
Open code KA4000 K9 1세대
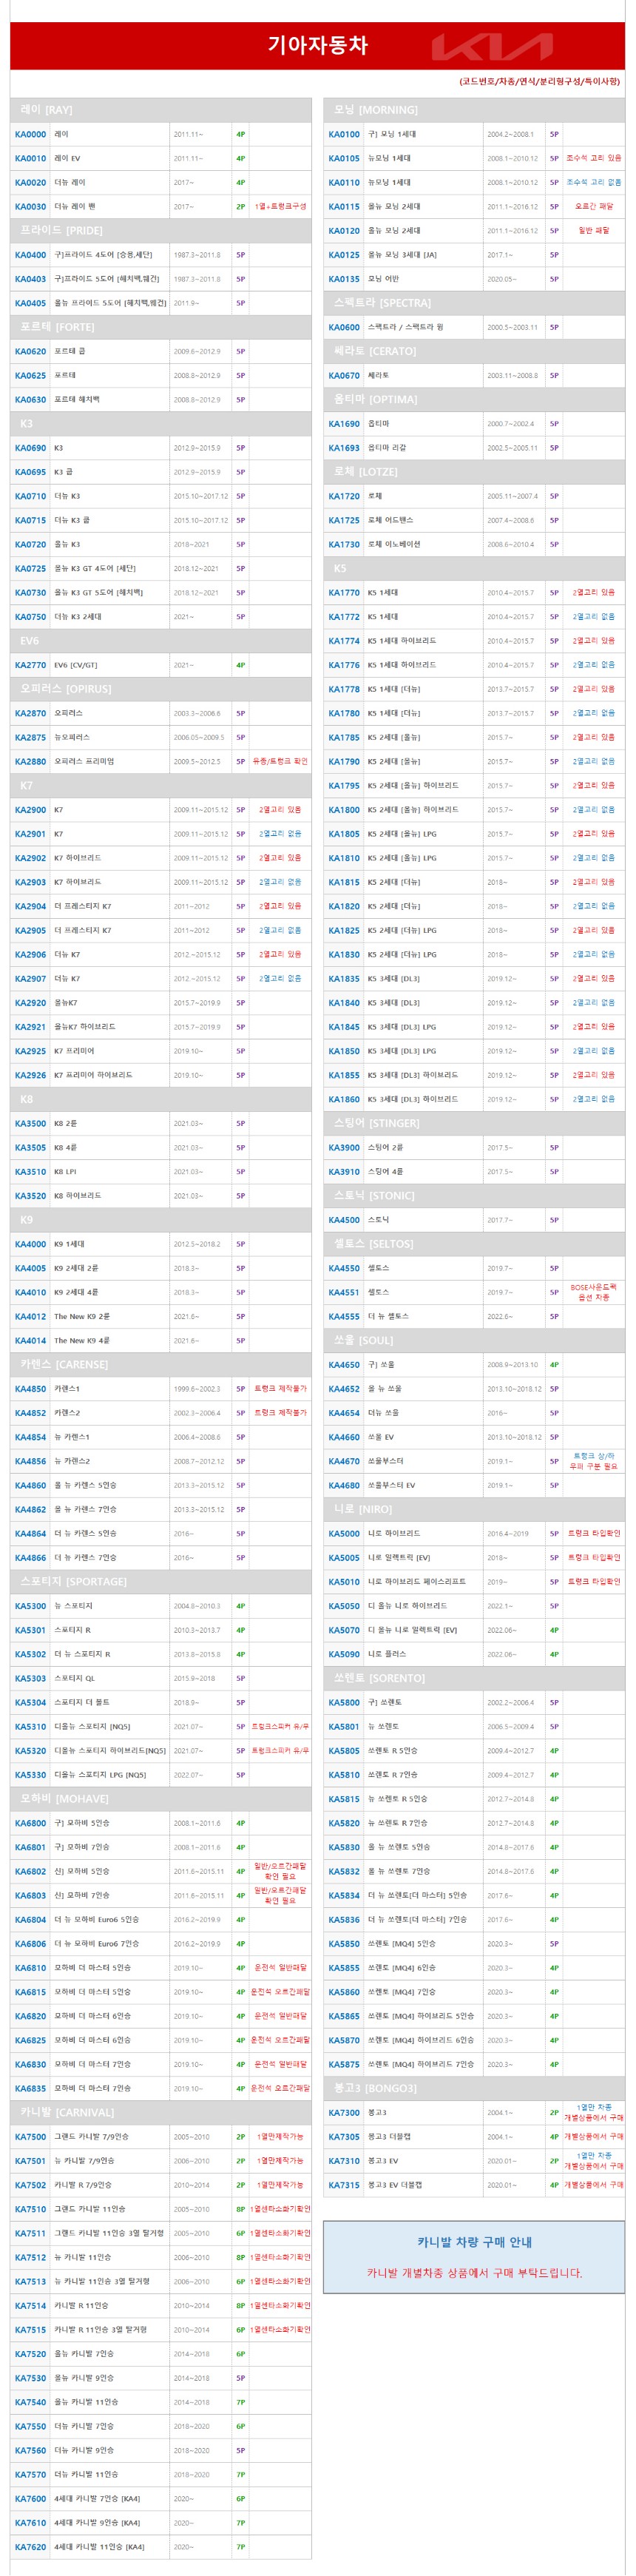[x=31, y=1244]
